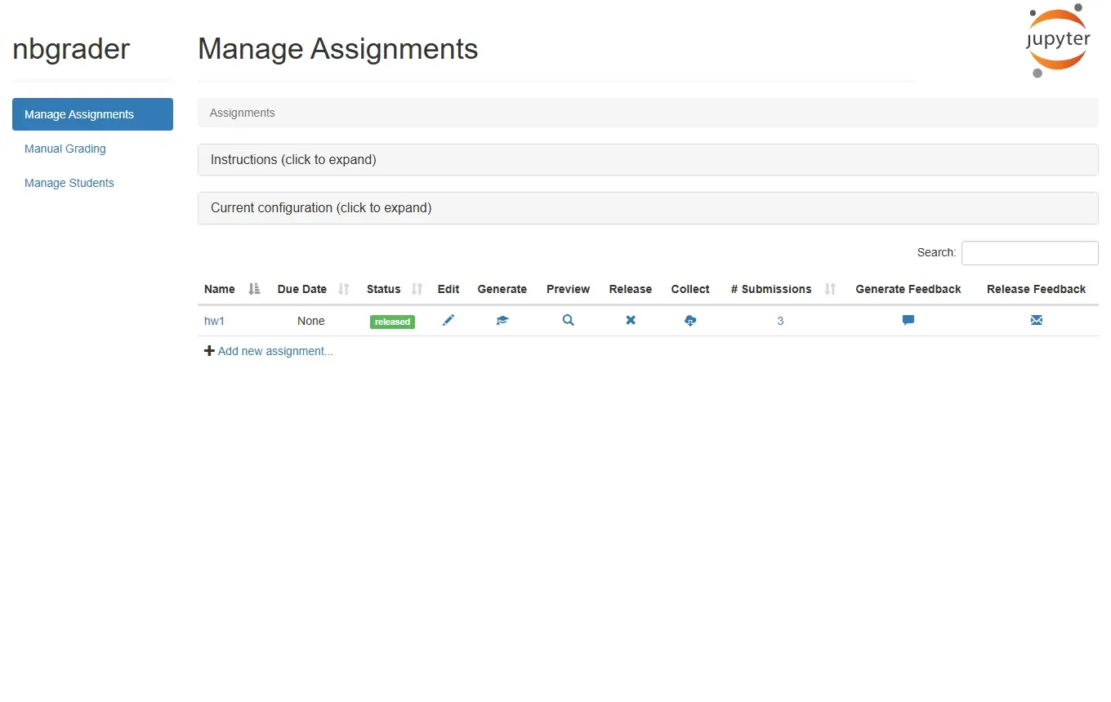View the 3 submissions for hw1

[x=780, y=321]
